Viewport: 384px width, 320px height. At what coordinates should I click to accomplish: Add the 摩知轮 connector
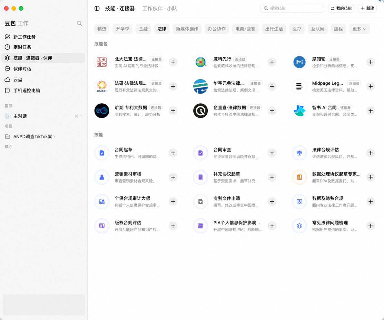pyautogui.click(x=370, y=62)
